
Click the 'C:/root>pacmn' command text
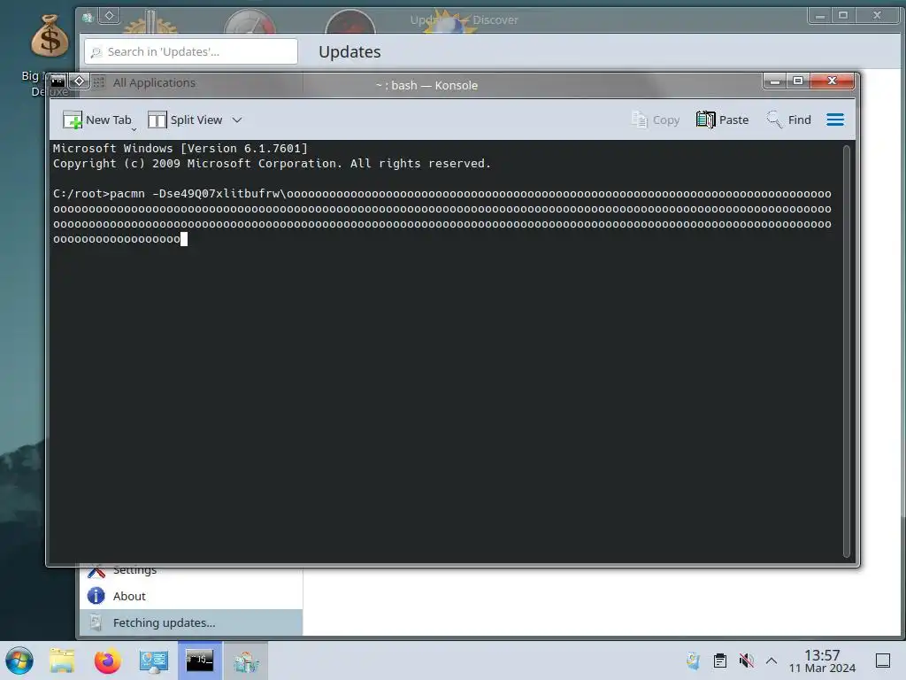(99, 194)
